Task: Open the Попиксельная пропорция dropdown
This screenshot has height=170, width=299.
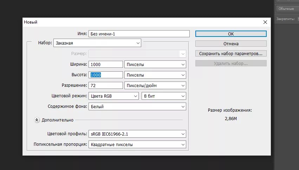Action: [137, 144]
